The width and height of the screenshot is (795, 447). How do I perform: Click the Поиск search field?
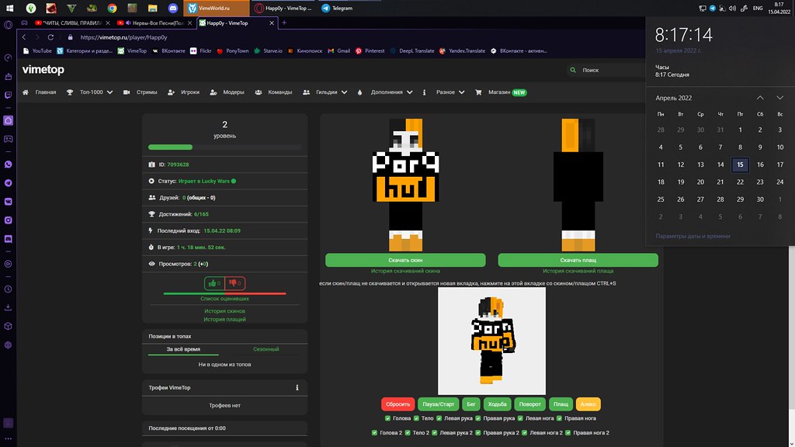606,70
